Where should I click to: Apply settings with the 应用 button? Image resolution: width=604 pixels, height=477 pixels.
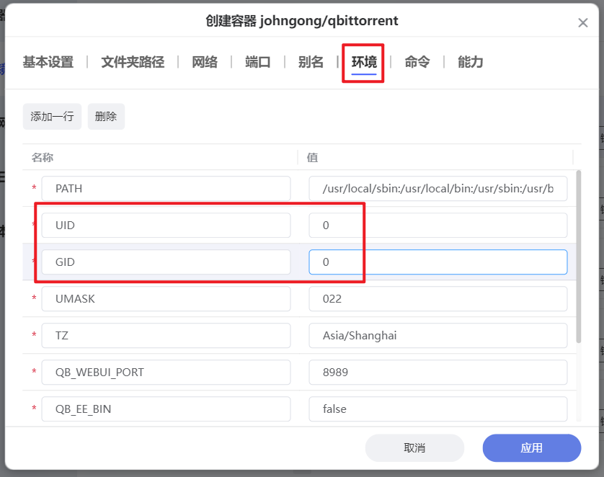(x=532, y=447)
